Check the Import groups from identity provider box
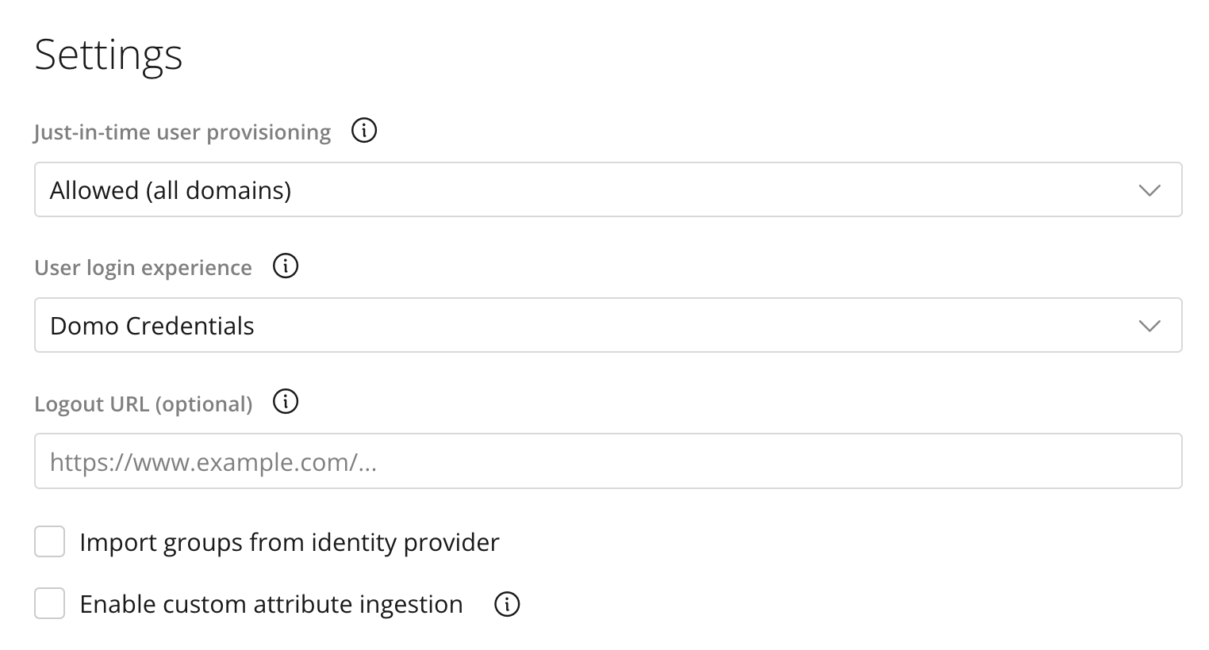The width and height of the screenshot is (1209, 650). point(49,542)
